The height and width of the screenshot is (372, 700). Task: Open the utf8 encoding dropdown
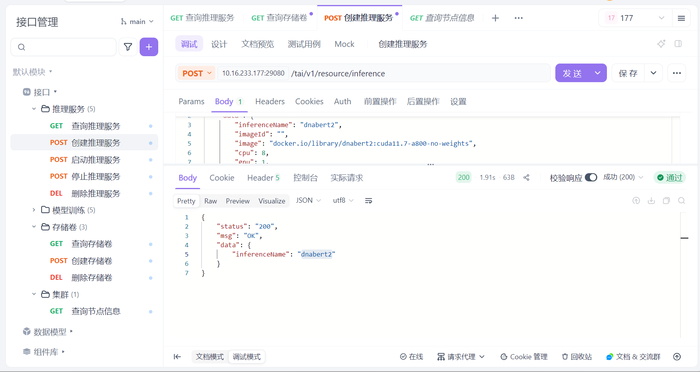(x=343, y=200)
